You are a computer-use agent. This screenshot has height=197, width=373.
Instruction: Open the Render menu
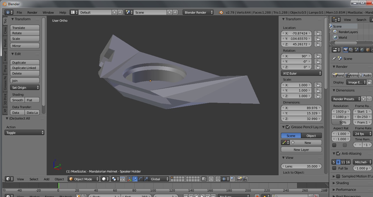32,13
